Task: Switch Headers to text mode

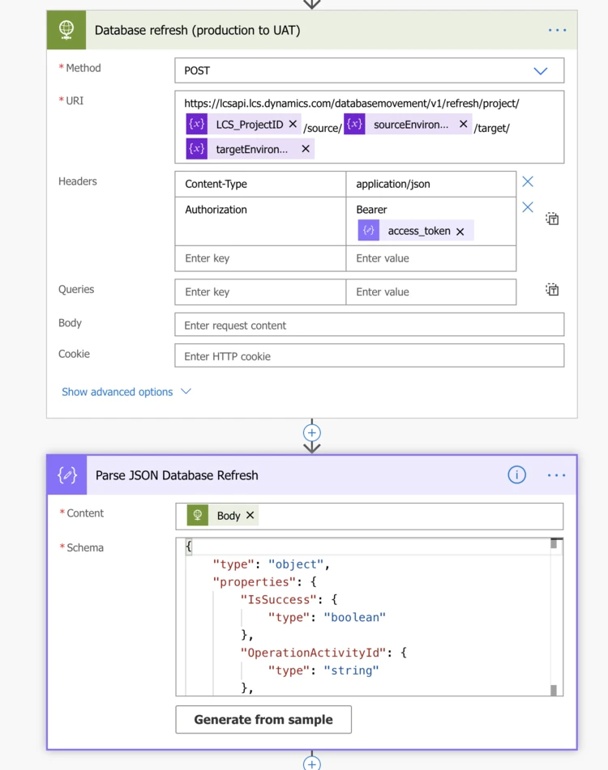Action: pyautogui.click(x=552, y=219)
